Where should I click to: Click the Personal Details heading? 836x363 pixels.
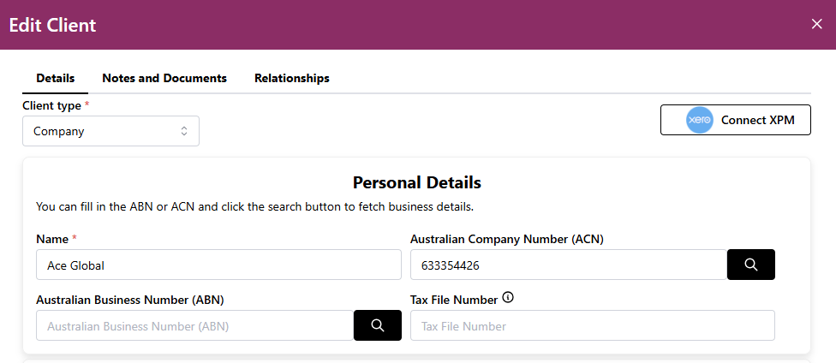(417, 182)
